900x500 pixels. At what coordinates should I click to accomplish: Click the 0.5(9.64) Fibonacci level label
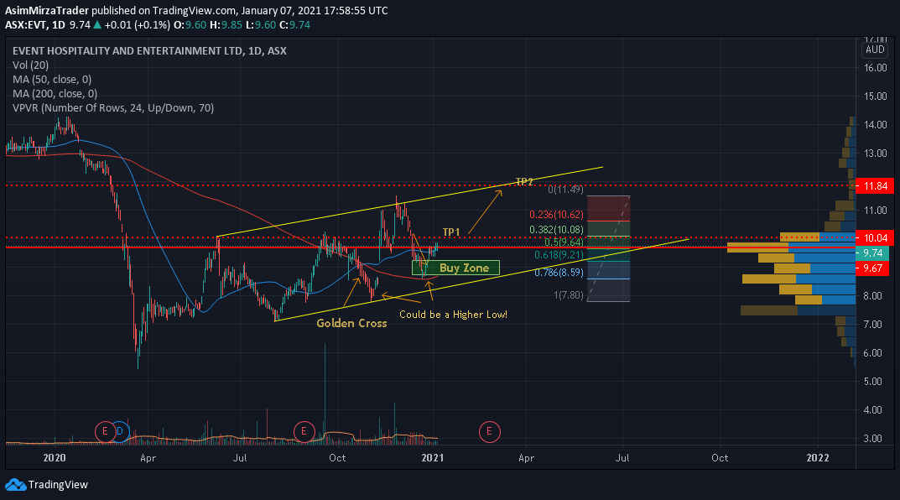pyautogui.click(x=564, y=242)
